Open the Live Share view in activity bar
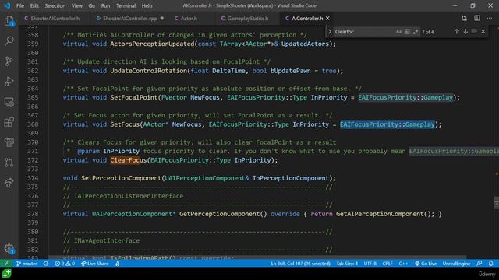The width and height of the screenshot is (499, 280). click(9, 183)
